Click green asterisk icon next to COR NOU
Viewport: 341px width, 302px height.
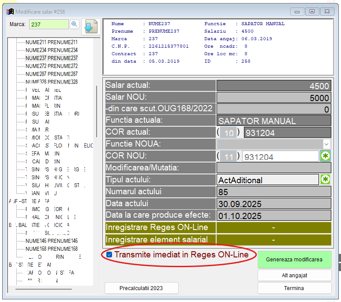pos(325,156)
